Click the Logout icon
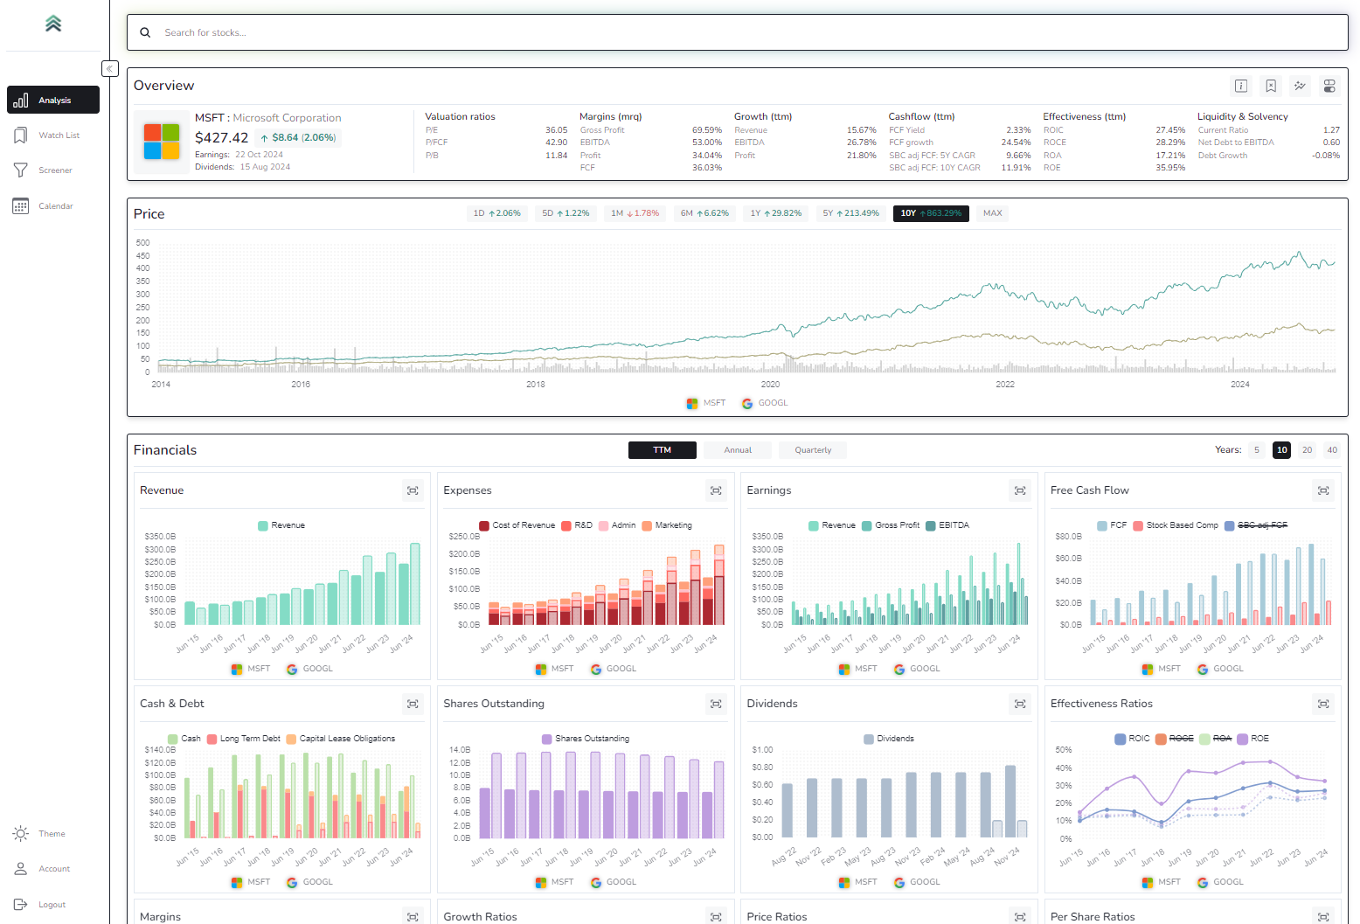This screenshot has height=924, width=1360. point(21,905)
